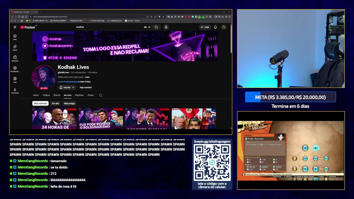The height and width of the screenshot is (199, 354).
Task: Open the x.com/Kodhaksenpai link
Action: click(68, 82)
